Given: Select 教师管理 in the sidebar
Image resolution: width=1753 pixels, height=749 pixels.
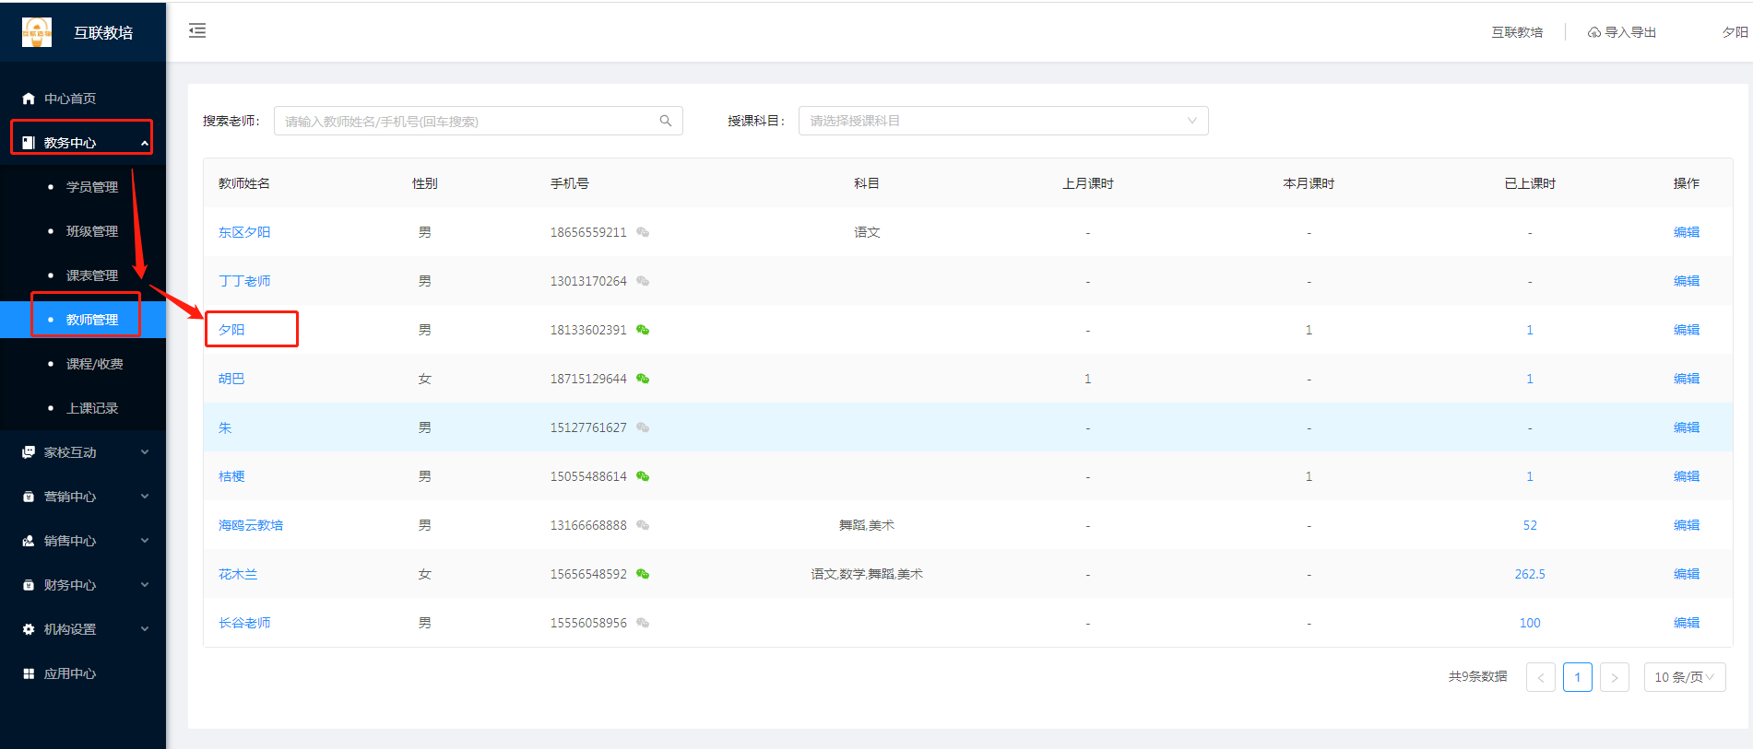Looking at the screenshot, I should (x=83, y=320).
